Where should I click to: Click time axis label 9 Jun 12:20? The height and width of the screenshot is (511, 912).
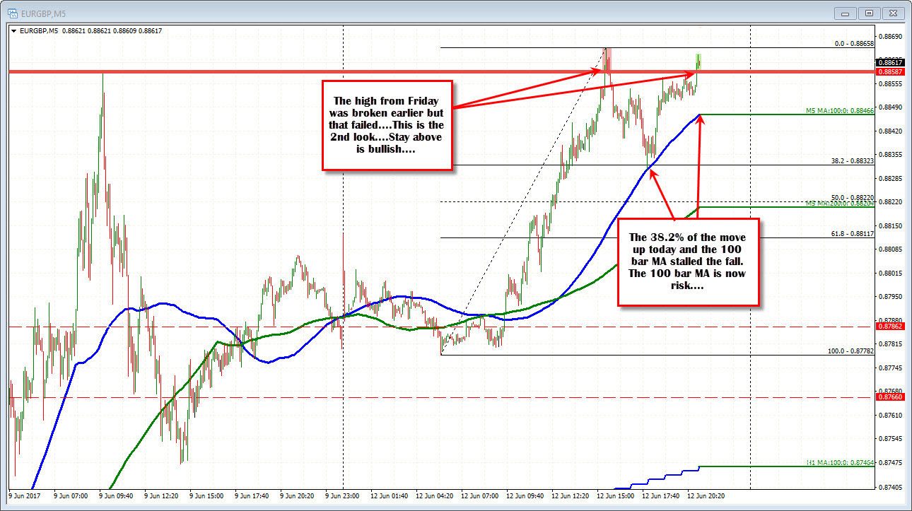click(162, 495)
